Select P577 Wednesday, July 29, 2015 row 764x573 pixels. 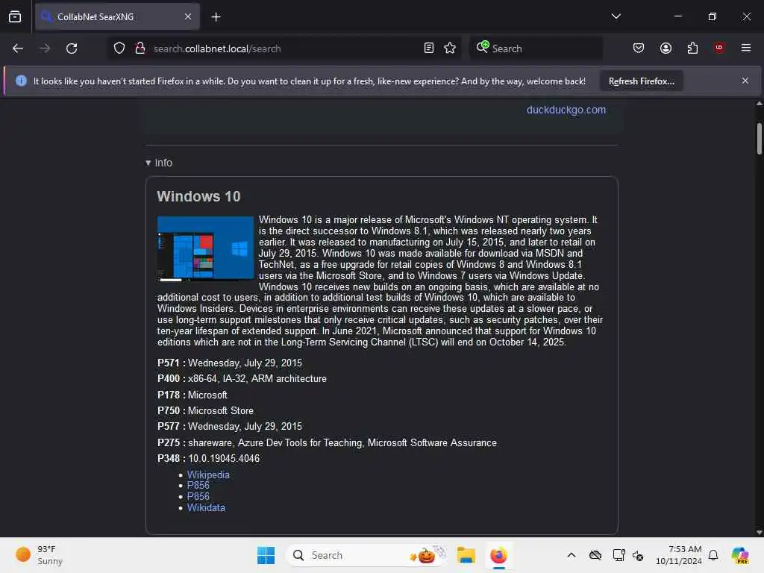[x=230, y=426]
